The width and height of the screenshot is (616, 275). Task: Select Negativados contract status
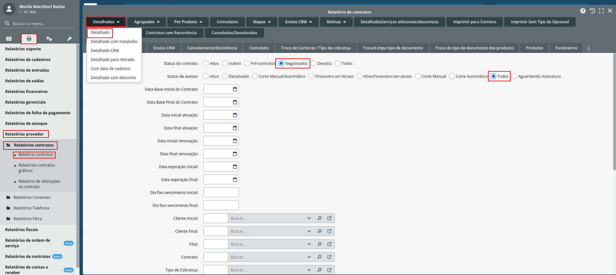coord(281,63)
